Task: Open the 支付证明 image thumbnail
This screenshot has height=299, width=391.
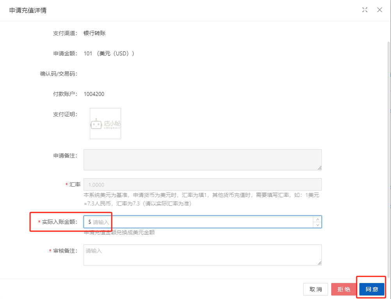Action: point(105,124)
